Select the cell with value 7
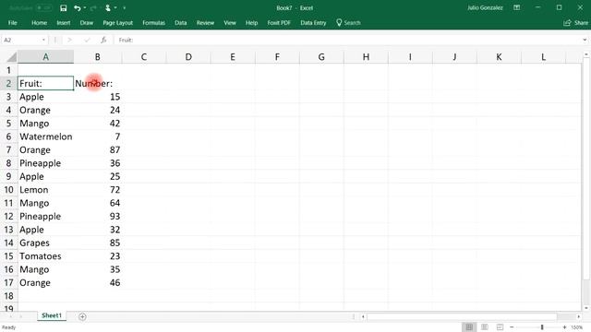The height and width of the screenshot is (332, 591). 98,136
